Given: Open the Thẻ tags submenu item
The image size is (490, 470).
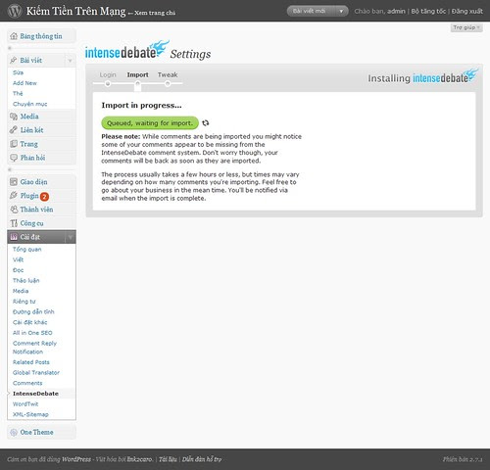Looking at the screenshot, I should coord(18,93).
